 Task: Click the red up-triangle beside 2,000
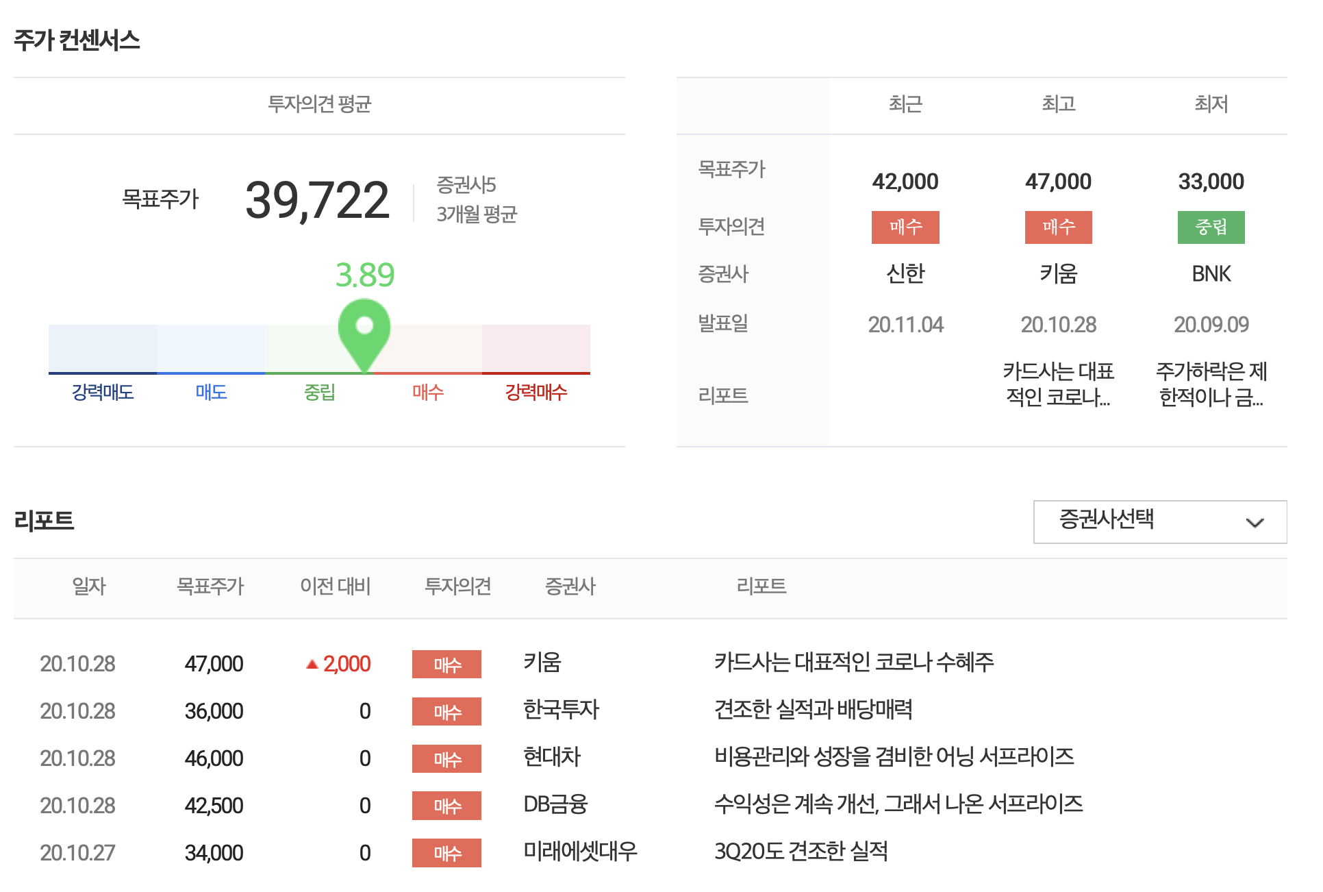click(x=312, y=663)
